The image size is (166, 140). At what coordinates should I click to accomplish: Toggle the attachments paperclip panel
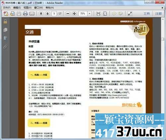(5, 47)
